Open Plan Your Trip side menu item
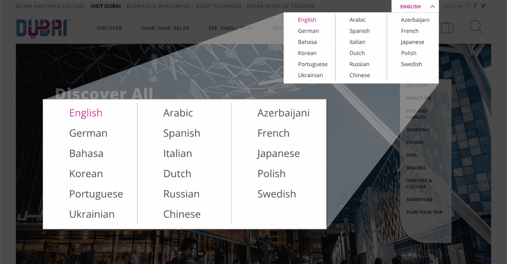 coord(424,212)
